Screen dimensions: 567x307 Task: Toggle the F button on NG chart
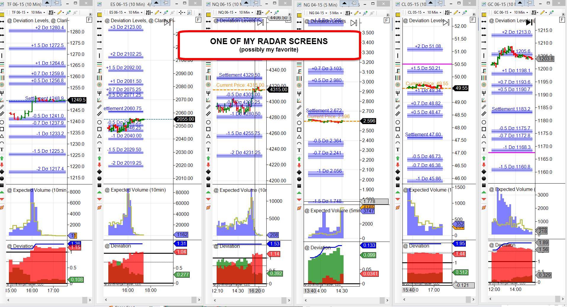click(386, 20)
